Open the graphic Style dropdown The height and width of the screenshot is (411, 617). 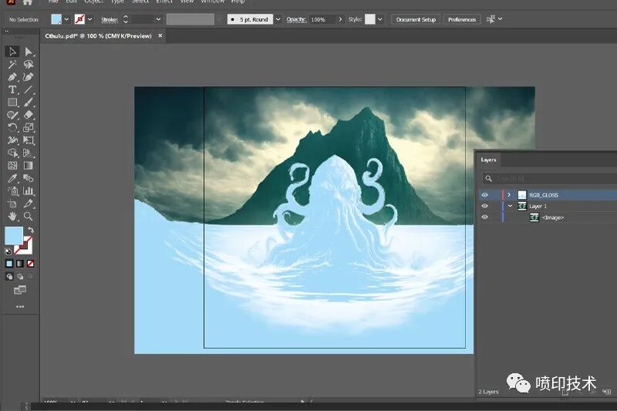click(x=379, y=19)
